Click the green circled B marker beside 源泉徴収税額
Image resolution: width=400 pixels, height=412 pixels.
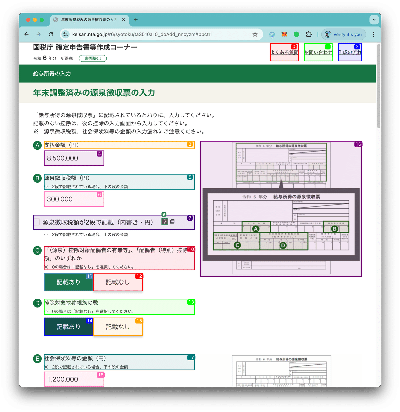click(x=37, y=178)
